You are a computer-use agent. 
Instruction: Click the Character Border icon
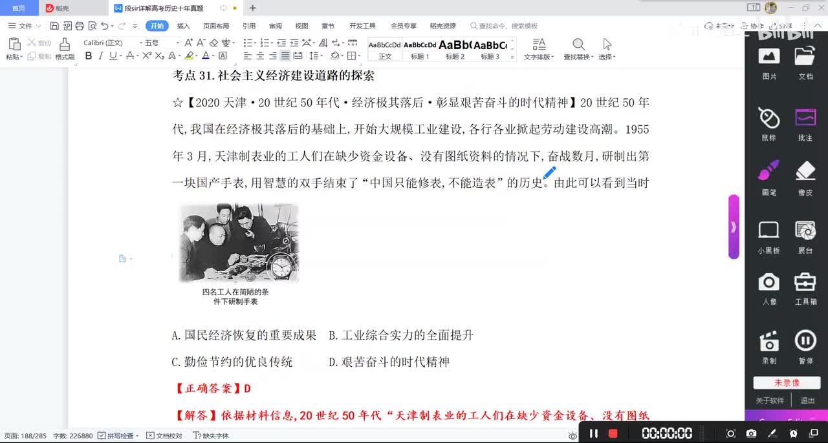[223, 56]
